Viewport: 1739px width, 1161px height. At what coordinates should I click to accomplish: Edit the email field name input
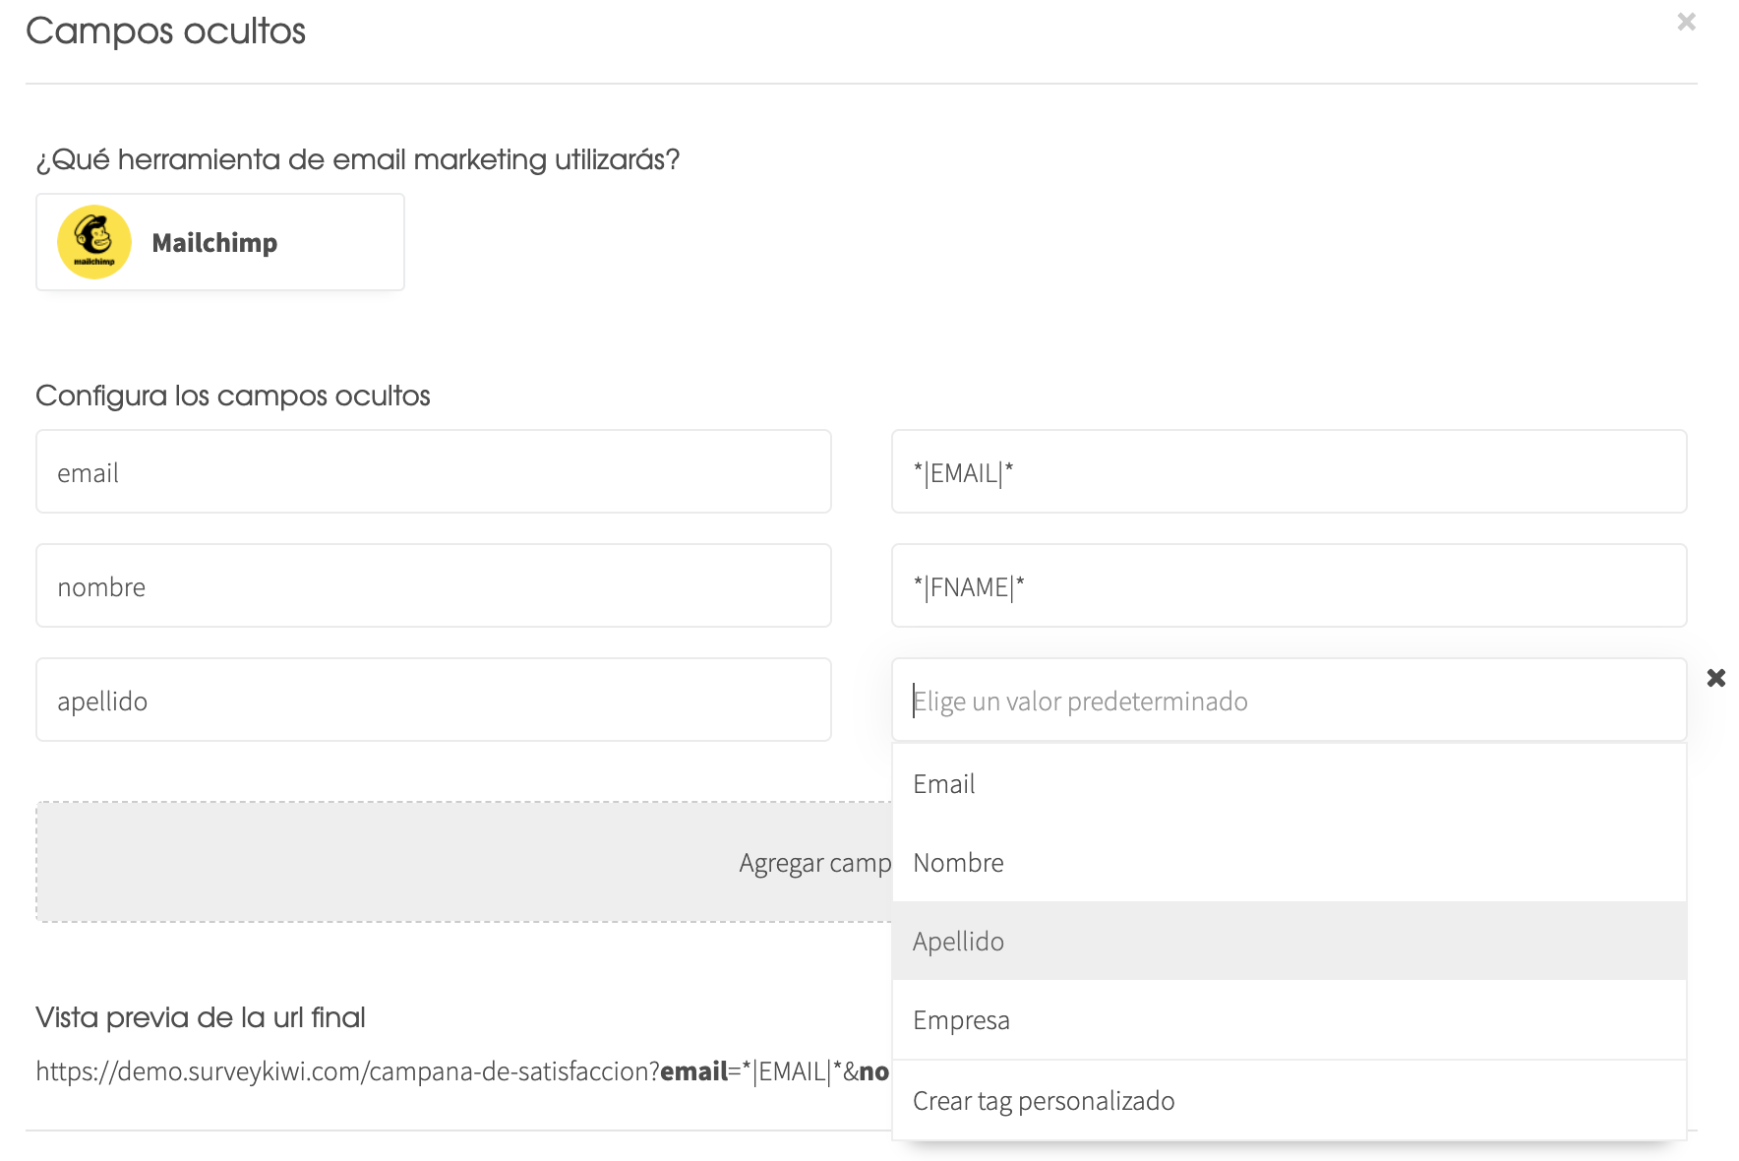coord(434,471)
